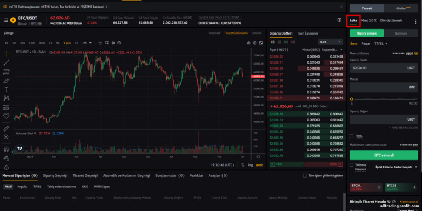
Task: Open the 1M timeframe dropdown arrow
Action: click(x=90, y=43)
